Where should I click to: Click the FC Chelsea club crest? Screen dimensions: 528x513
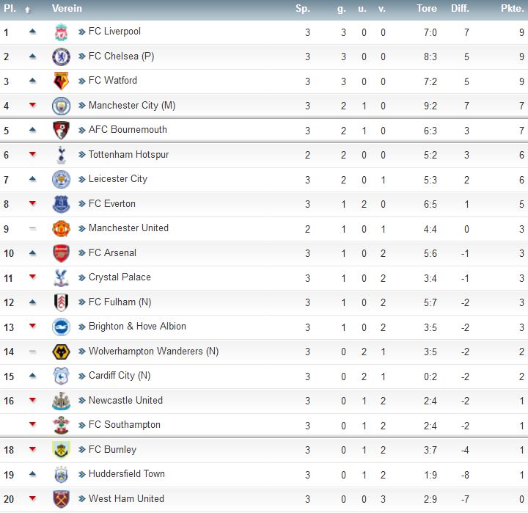tap(62, 57)
